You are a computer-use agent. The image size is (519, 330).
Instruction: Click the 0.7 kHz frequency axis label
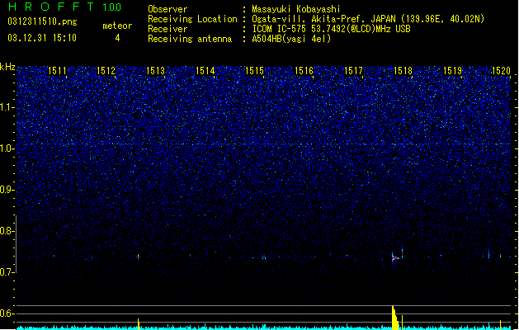pos(7,272)
